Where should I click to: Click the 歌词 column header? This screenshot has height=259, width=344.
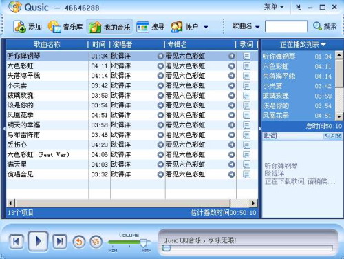pyautogui.click(x=246, y=44)
